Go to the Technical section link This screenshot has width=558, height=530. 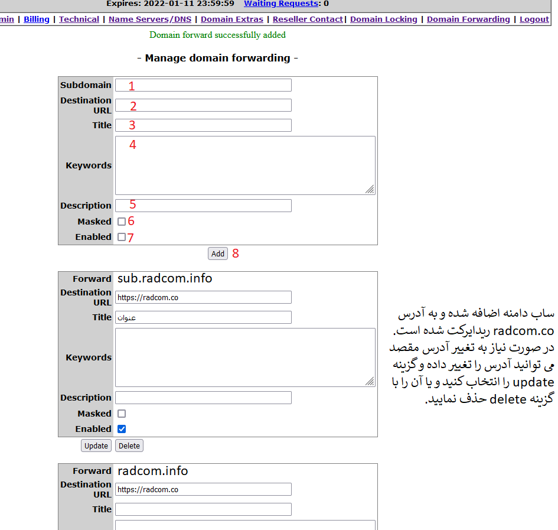pyautogui.click(x=79, y=19)
